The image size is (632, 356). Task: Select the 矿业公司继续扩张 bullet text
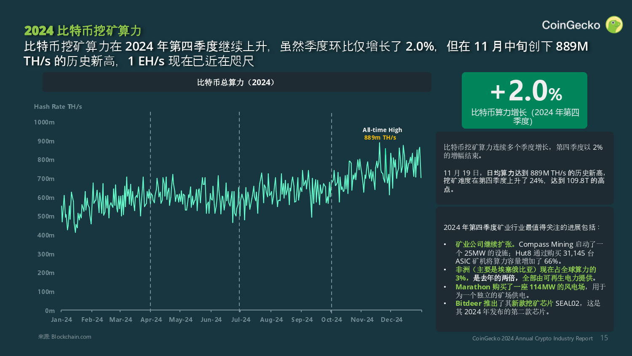point(485,244)
